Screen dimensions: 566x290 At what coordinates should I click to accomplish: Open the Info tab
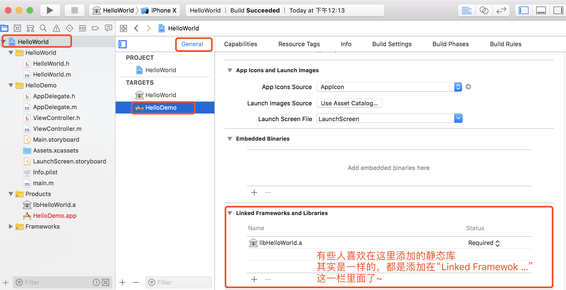coord(346,44)
